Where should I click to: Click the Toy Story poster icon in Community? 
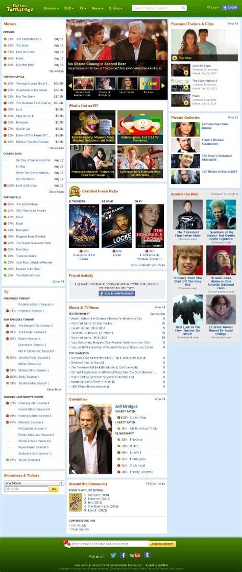(76, 502)
